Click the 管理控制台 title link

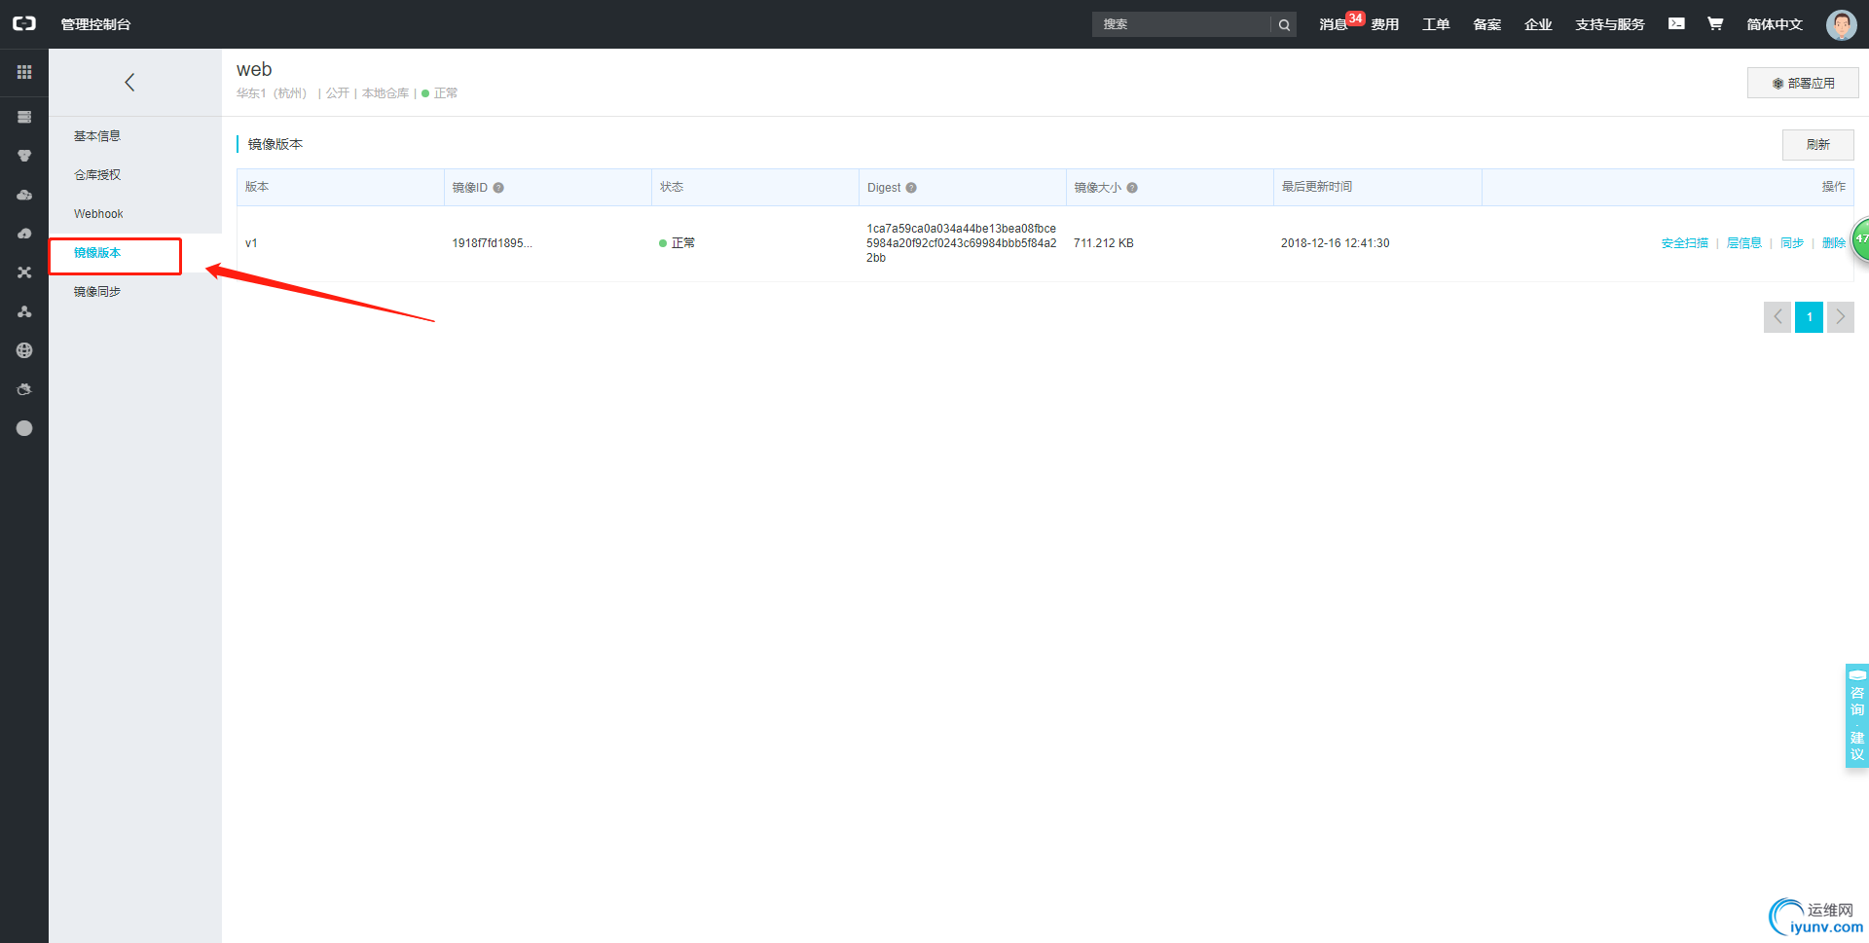95,24
